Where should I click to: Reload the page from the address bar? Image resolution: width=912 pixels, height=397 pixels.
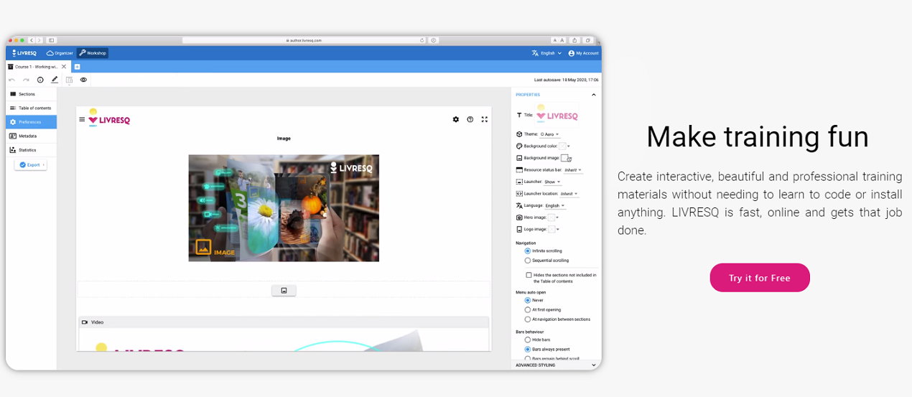pos(422,40)
